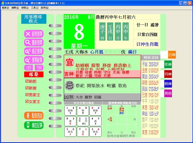This screenshot has width=193, height=143.
Task: Open the 檔案 menu
Action: point(5,7)
